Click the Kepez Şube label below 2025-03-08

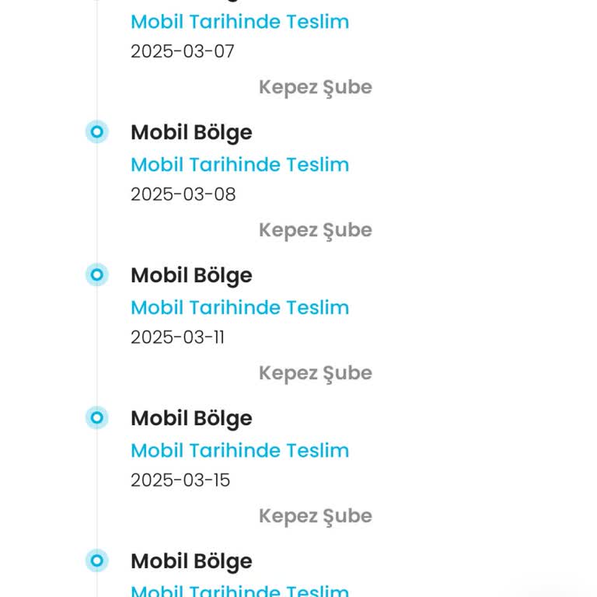point(315,230)
